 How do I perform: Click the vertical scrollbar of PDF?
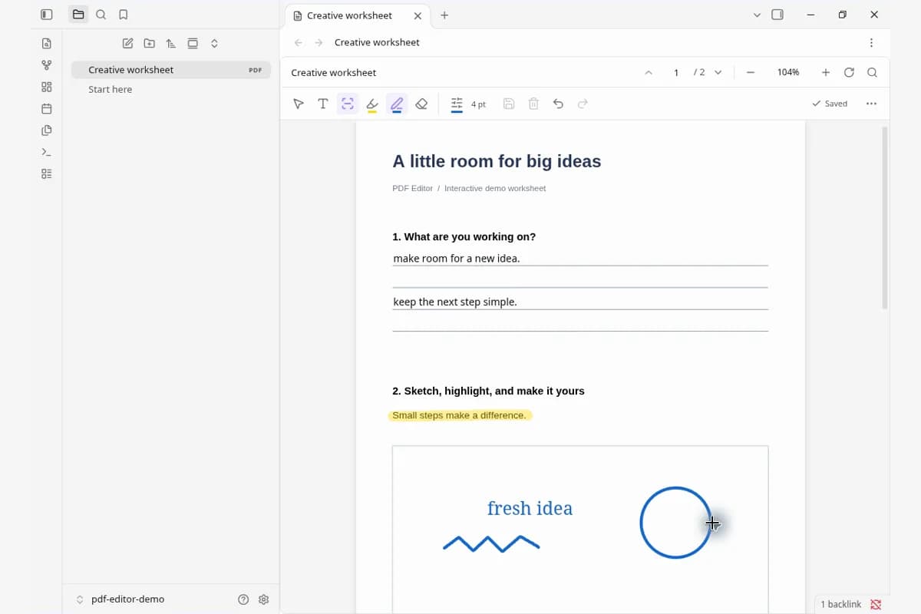885,218
